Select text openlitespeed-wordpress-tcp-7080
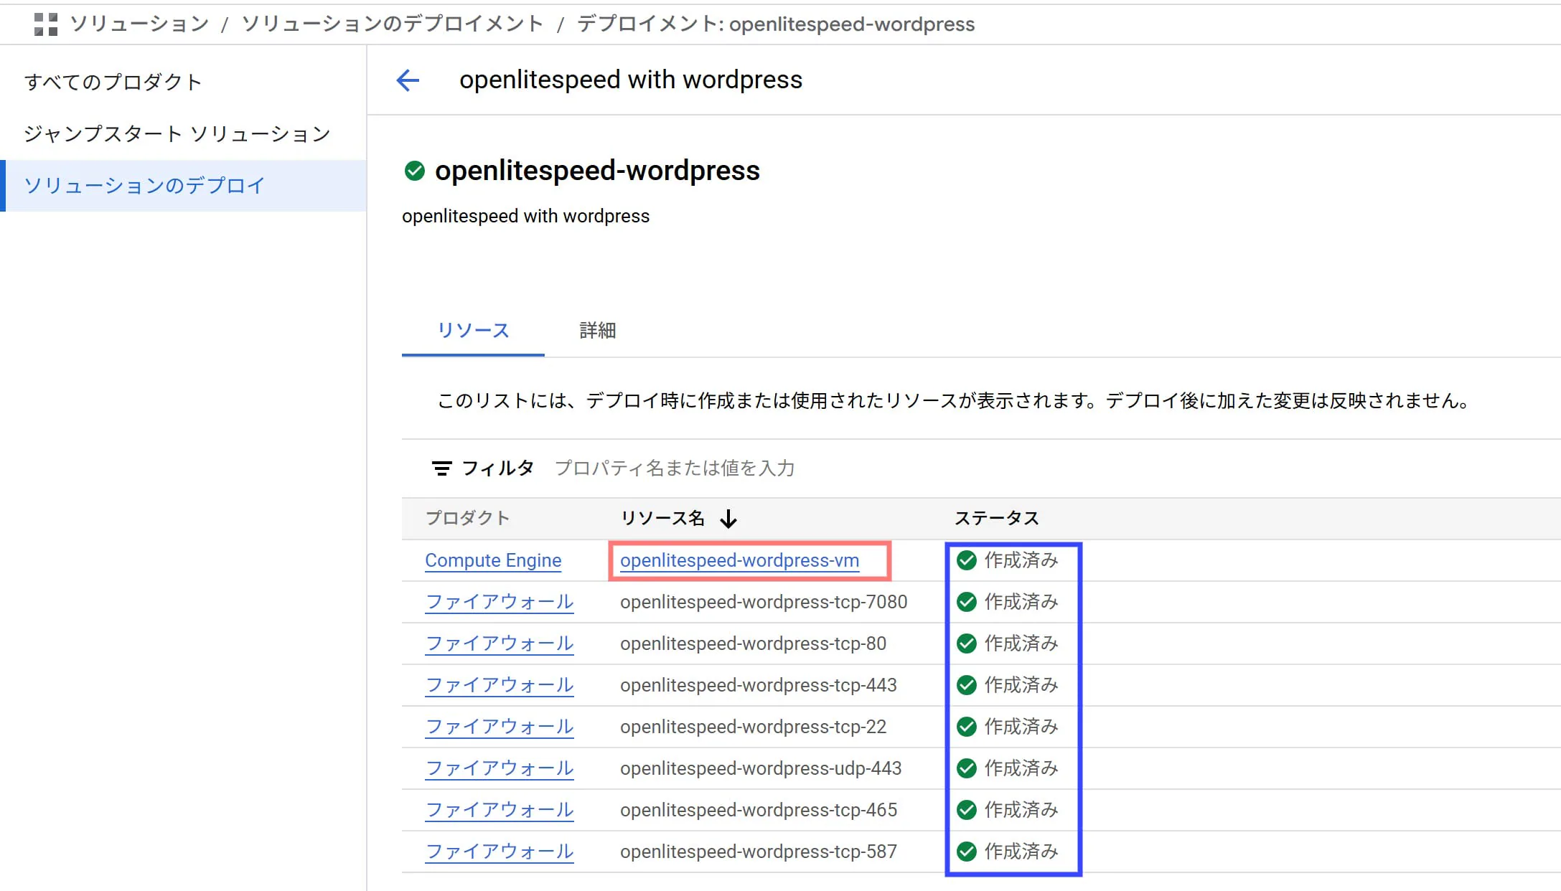The height and width of the screenshot is (891, 1561). [764, 602]
